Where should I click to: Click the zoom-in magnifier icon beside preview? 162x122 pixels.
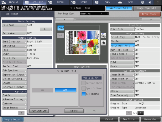pos(104,43)
